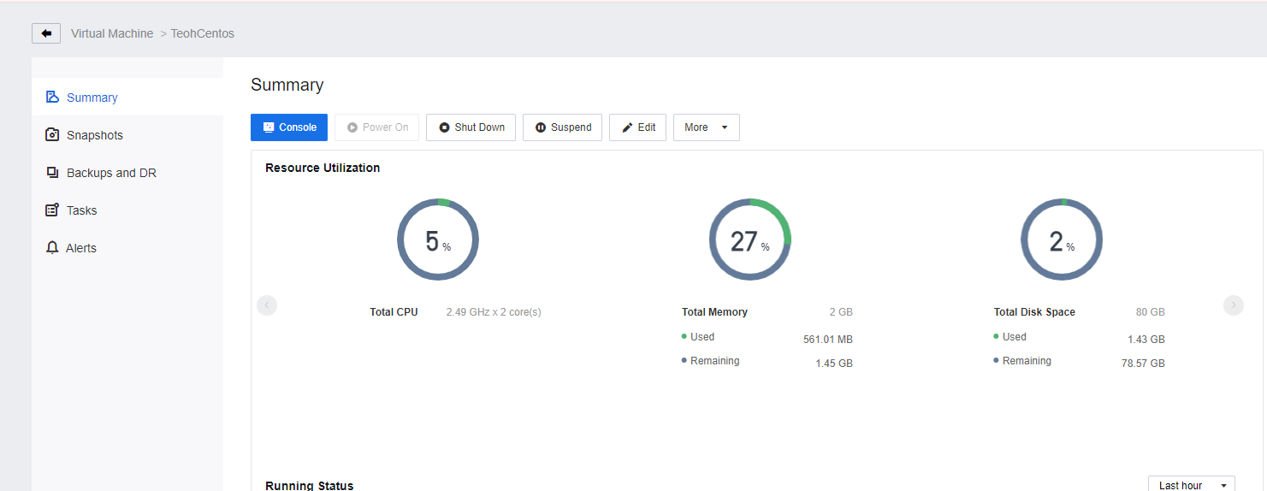This screenshot has width=1267, height=491.
Task: Open the Last hour time range dropdown
Action: pos(1191,485)
